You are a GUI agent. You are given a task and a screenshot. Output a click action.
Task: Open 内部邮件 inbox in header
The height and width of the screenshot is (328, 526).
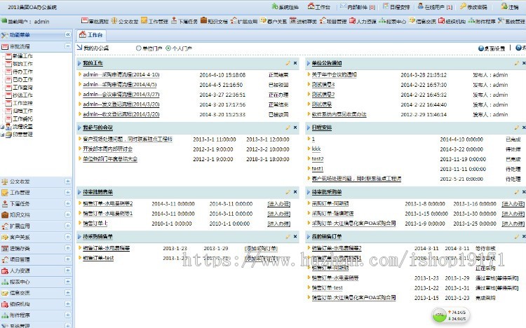pyautogui.click(x=357, y=7)
